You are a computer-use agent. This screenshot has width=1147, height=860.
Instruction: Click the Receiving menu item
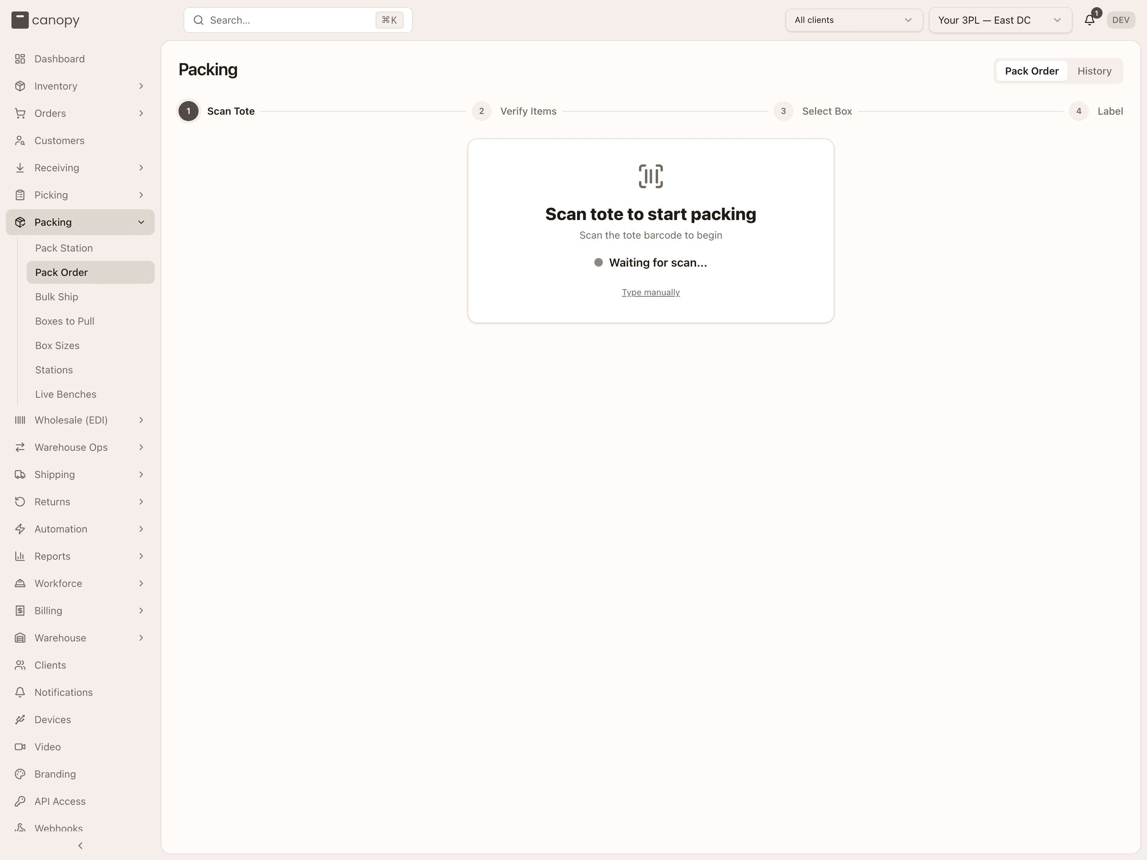(x=80, y=167)
